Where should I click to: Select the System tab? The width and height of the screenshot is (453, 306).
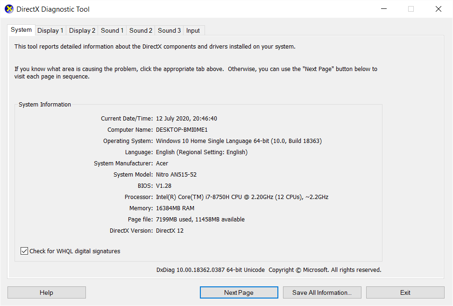21,30
